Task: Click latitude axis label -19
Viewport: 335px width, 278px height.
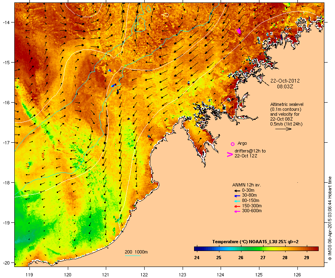Action: (x=6, y=223)
